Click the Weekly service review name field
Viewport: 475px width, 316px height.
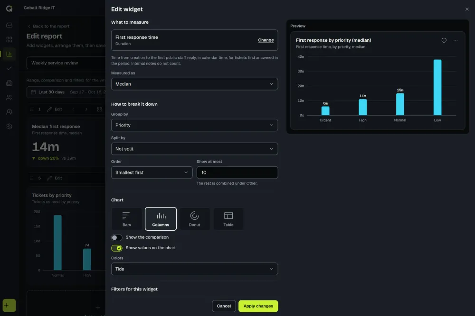(x=66, y=63)
